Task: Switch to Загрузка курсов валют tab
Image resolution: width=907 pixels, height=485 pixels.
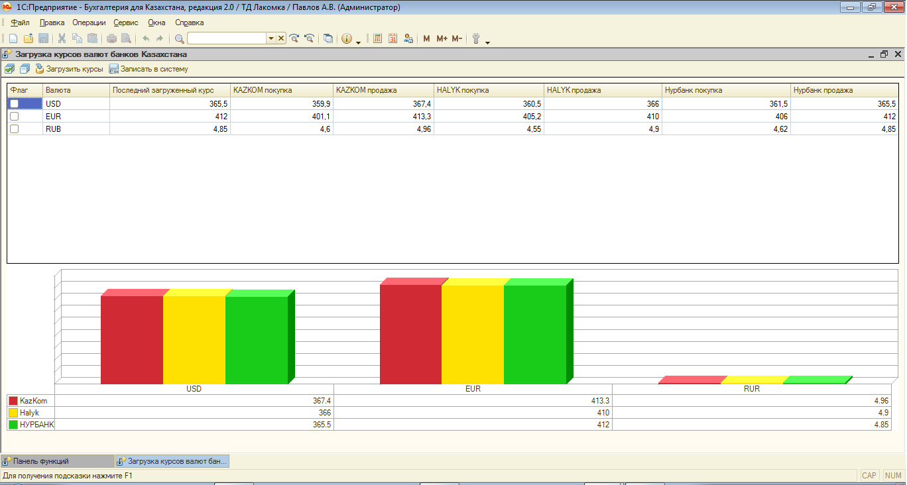Action: [172, 461]
